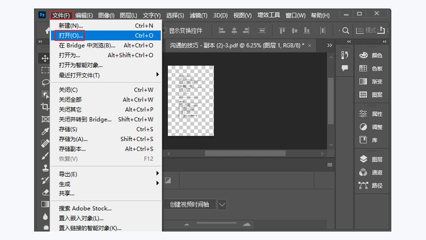This screenshot has width=426, height=240.
Task: Select the History Brush tool
Action: coord(45,180)
